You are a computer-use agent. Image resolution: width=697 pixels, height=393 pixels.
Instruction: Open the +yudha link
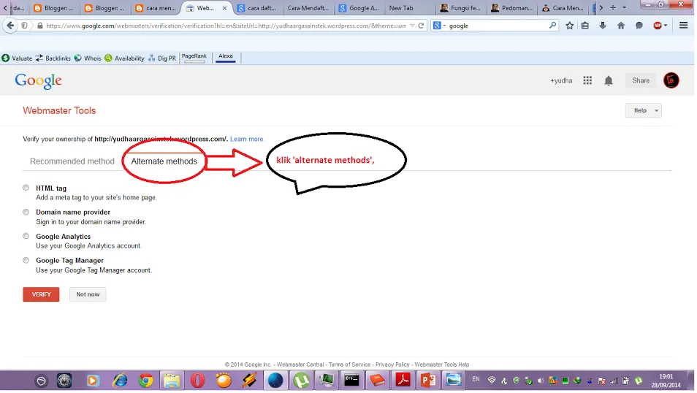tap(561, 80)
